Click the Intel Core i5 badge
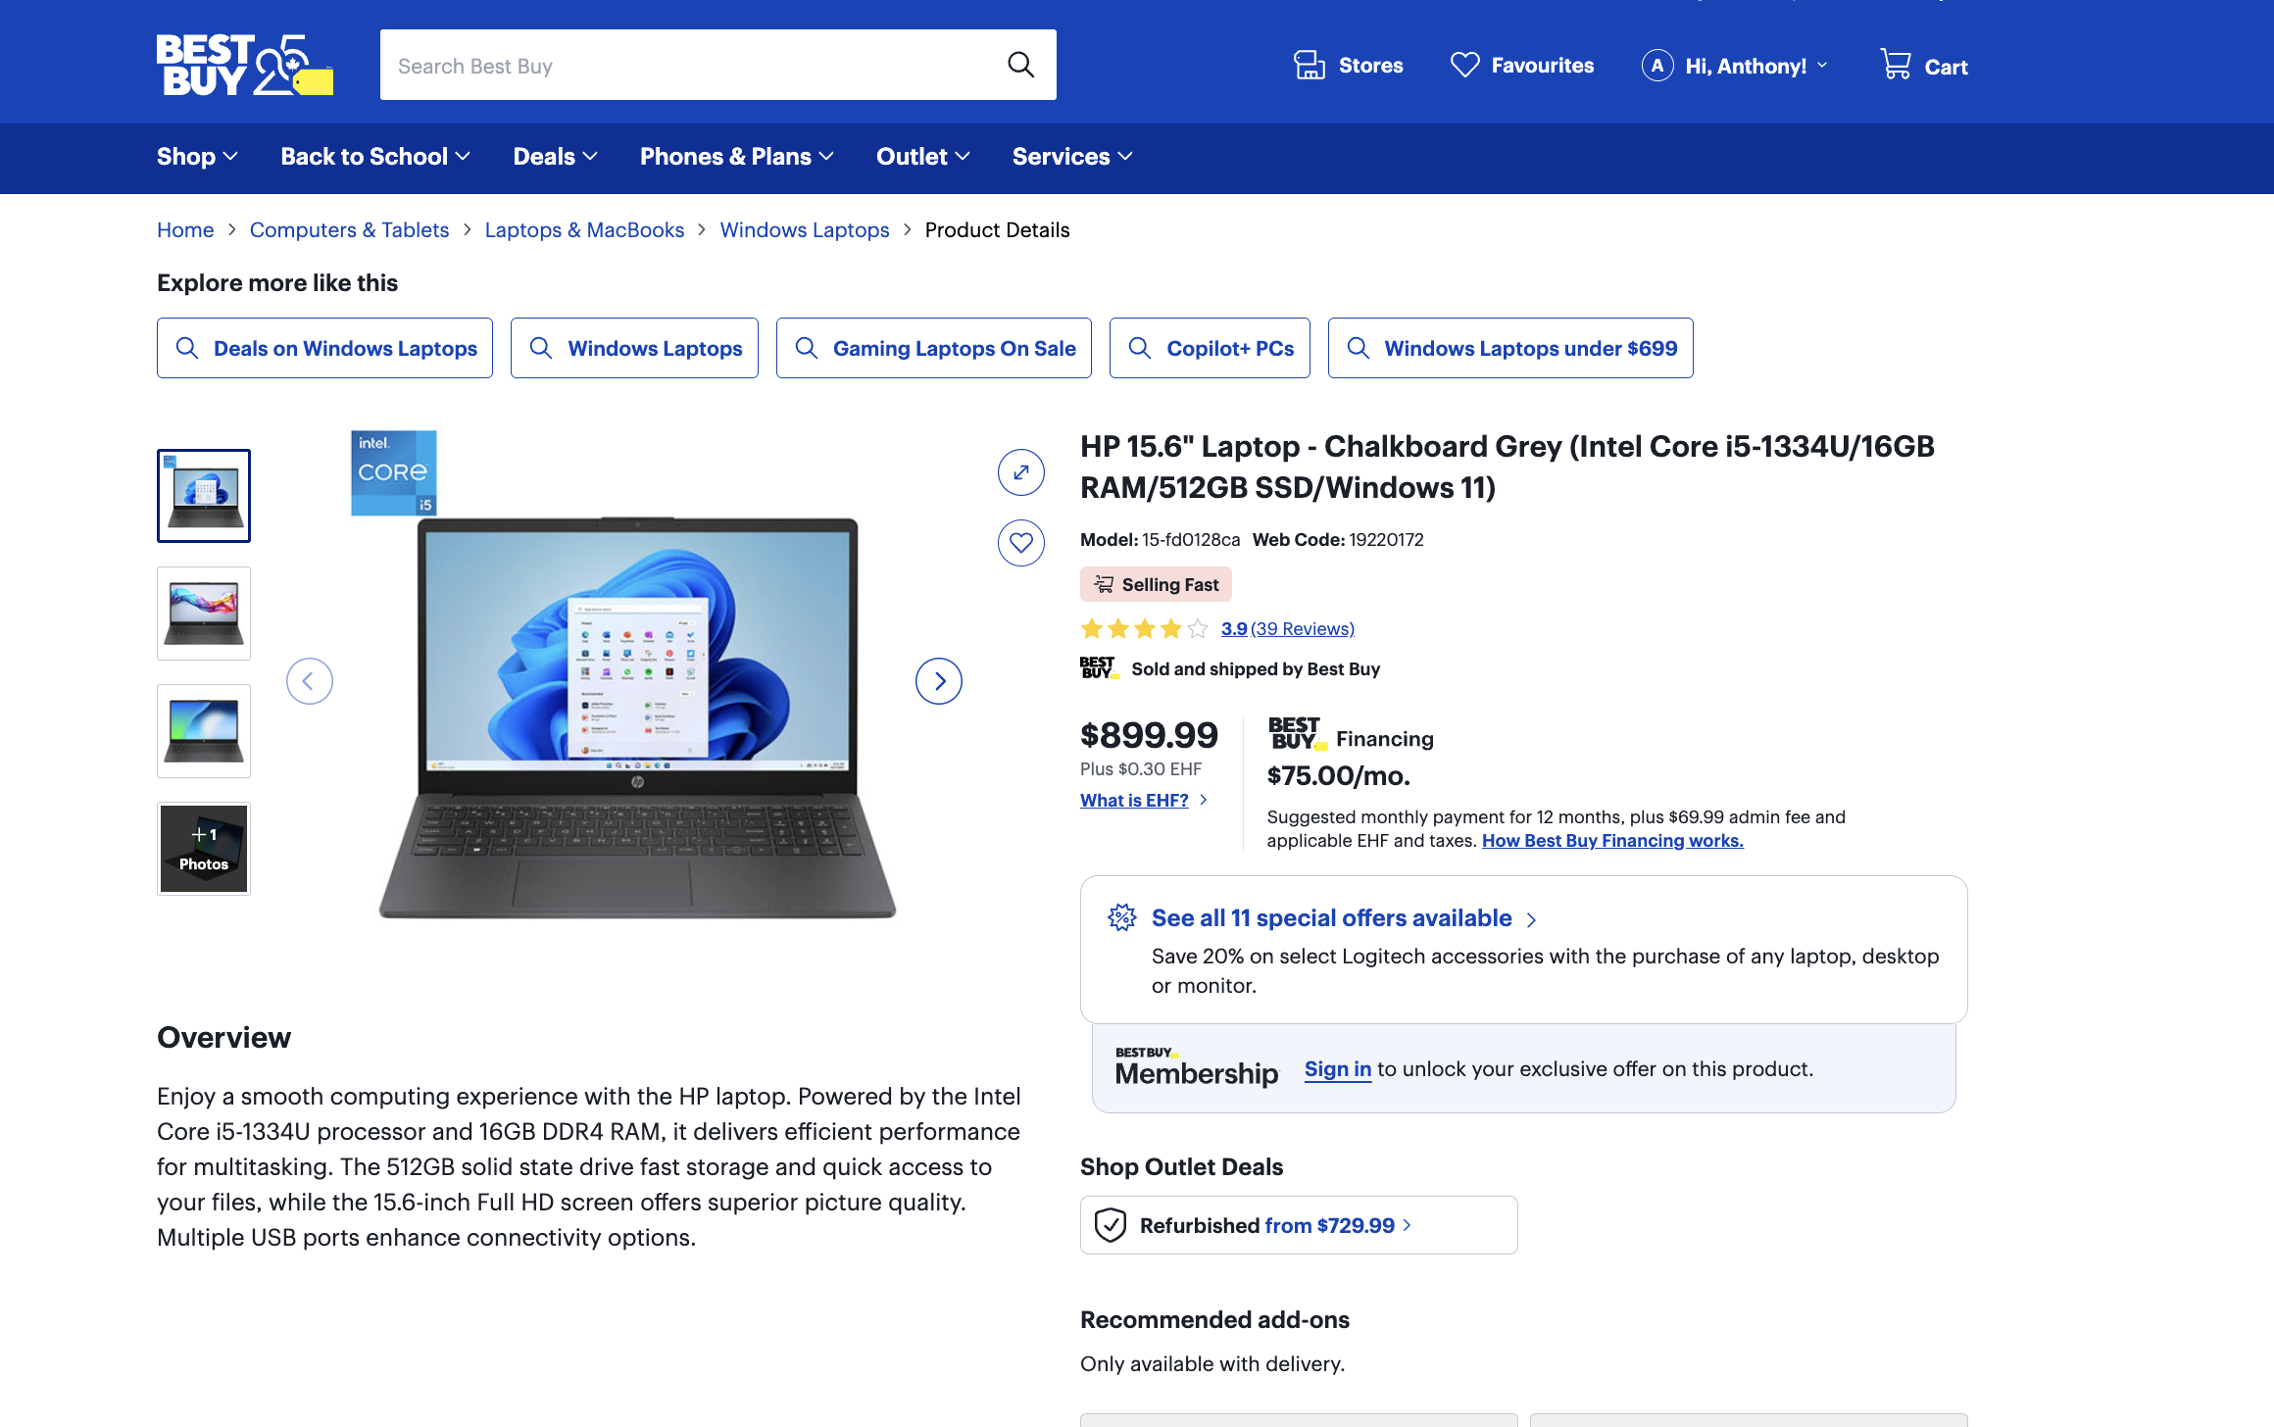 [394, 472]
